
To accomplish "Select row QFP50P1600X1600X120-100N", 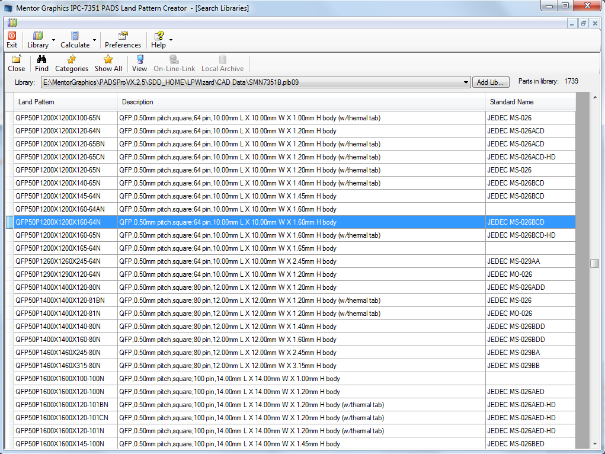I will coord(295,391).
